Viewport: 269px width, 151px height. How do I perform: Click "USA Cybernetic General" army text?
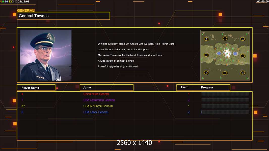tap(99, 100)
